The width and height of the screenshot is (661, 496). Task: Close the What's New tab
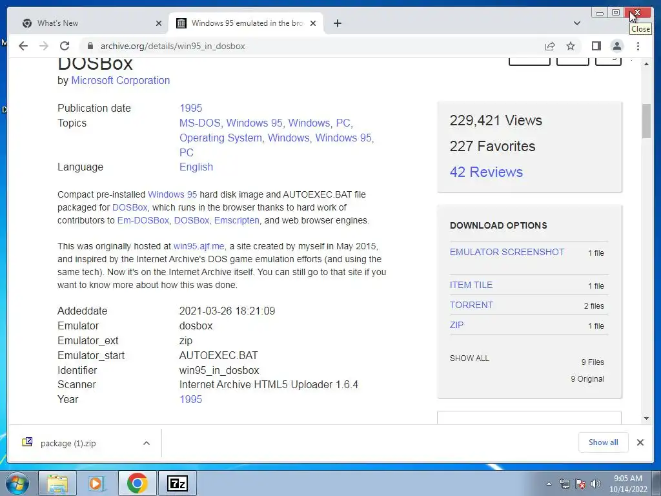[x=159, y=23]
